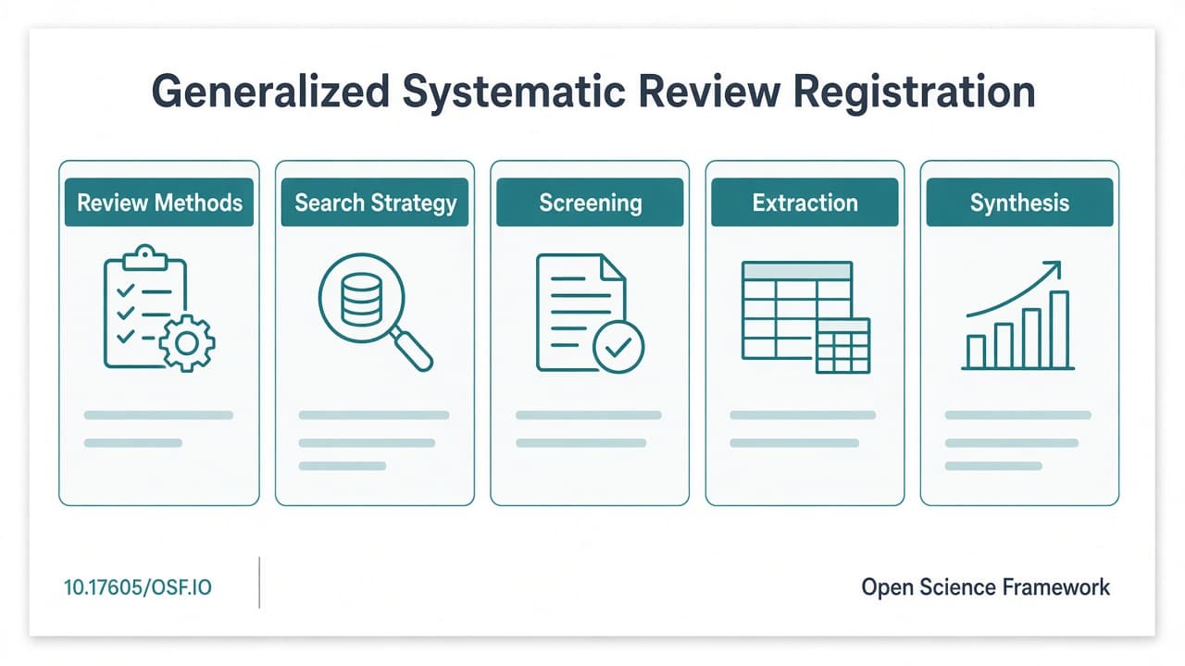
Task: Click the Generalized Systematic Review Registration title
Action: (592, 93)
